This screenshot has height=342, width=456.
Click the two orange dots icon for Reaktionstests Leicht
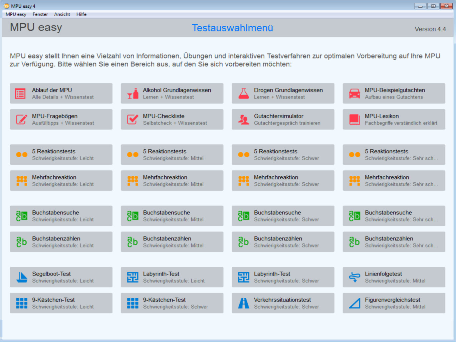pyautogui.click(x=22, y=155)
